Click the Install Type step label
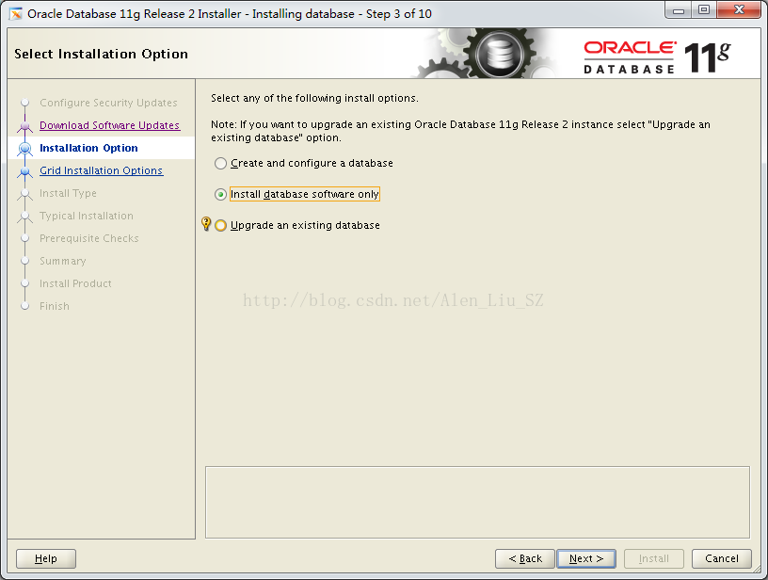 (68, 193)
